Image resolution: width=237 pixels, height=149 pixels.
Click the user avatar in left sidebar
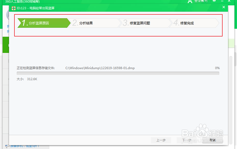(x=8, y=15)
